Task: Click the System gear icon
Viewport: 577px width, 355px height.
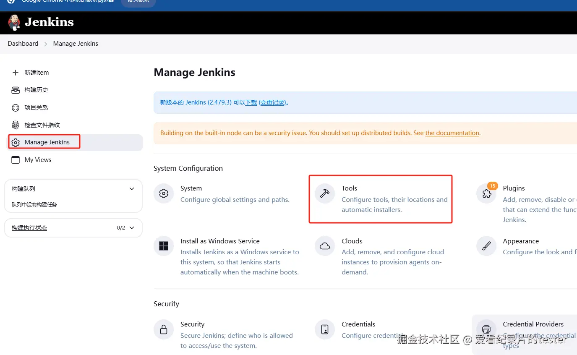Action: 164,193
